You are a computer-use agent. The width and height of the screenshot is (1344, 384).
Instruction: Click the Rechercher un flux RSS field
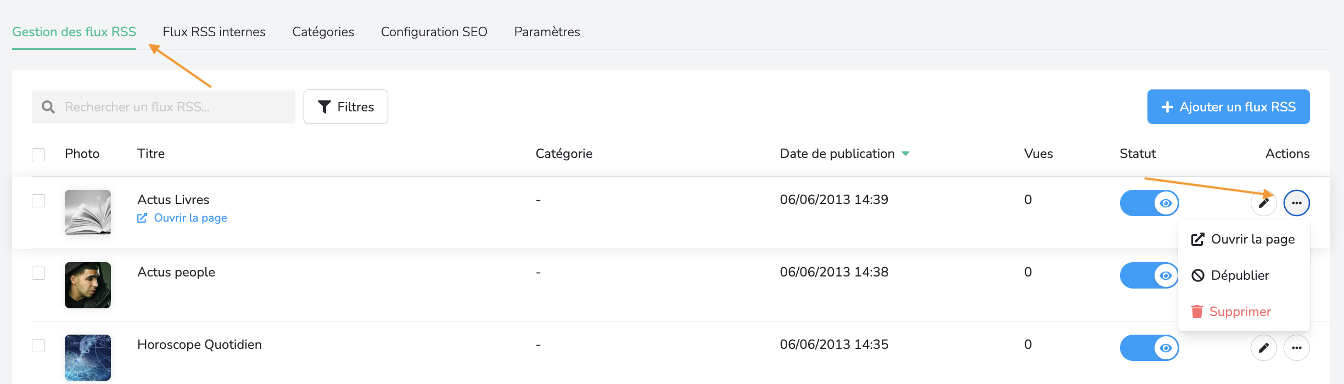pyautogui.click(x=176, y=107)
